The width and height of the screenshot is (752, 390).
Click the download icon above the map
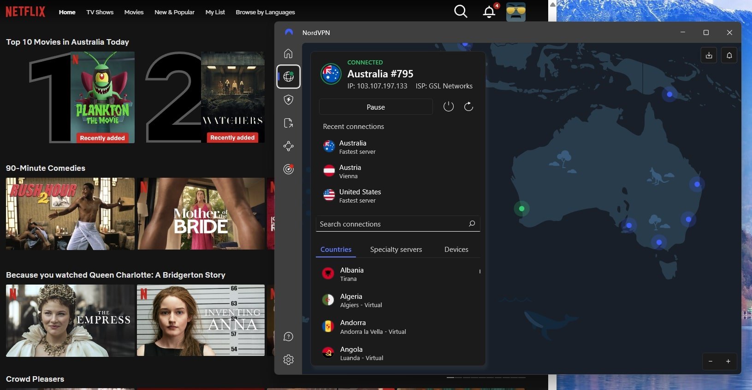point(709,55)
